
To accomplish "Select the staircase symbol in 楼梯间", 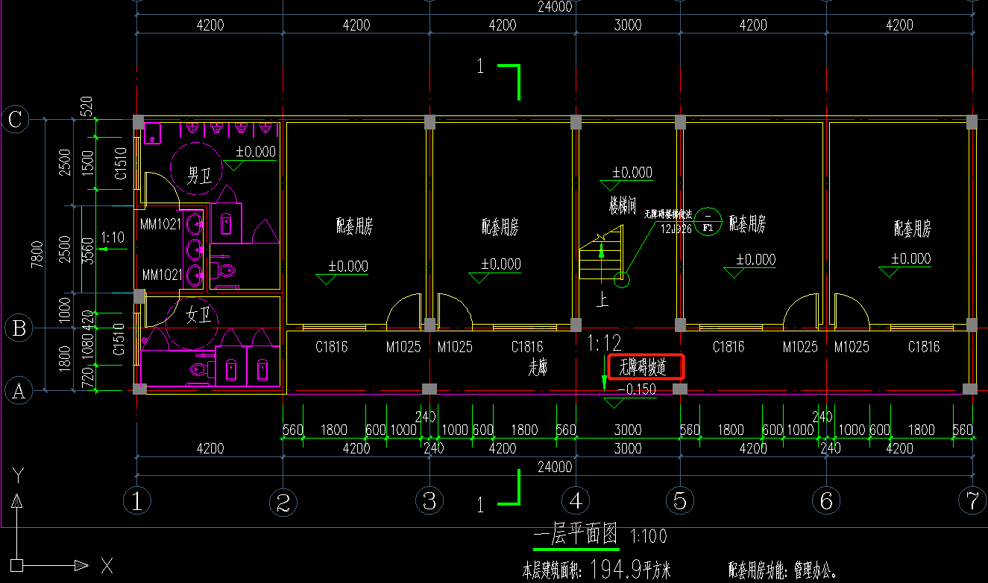I will pos(600,254).
